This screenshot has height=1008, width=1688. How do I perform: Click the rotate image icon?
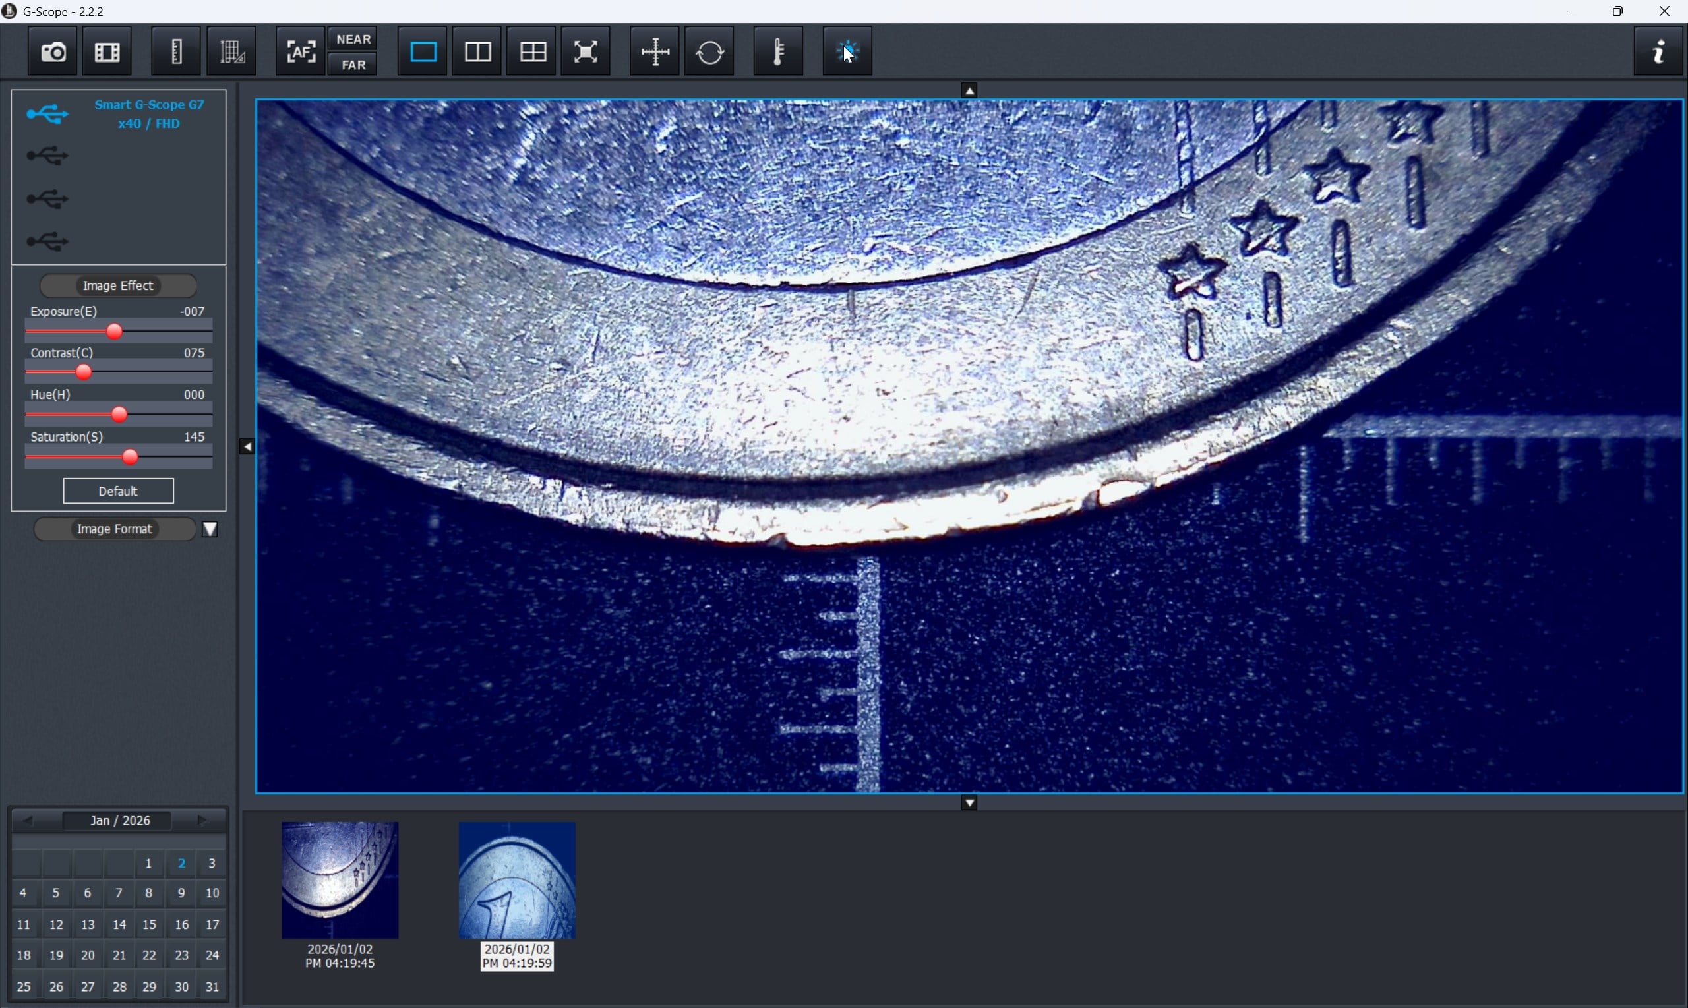pos(710,51)
